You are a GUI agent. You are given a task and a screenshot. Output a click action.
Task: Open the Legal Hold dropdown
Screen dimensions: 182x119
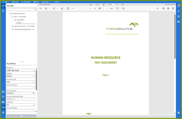[x=21, y=105]
